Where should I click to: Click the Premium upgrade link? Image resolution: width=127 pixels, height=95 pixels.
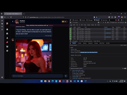coord(51,25)
